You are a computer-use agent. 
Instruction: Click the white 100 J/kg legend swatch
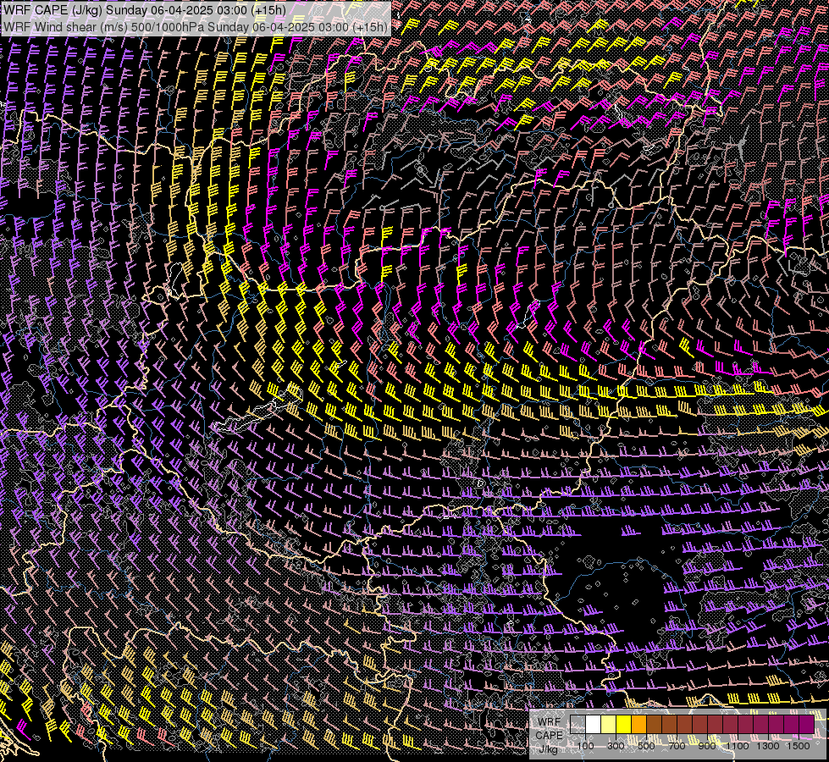(594, 724)
